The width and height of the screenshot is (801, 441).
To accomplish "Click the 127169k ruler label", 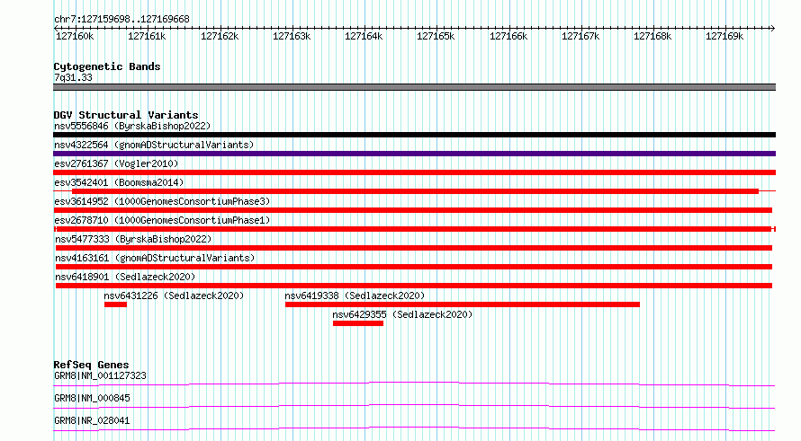I will [724, 36].
